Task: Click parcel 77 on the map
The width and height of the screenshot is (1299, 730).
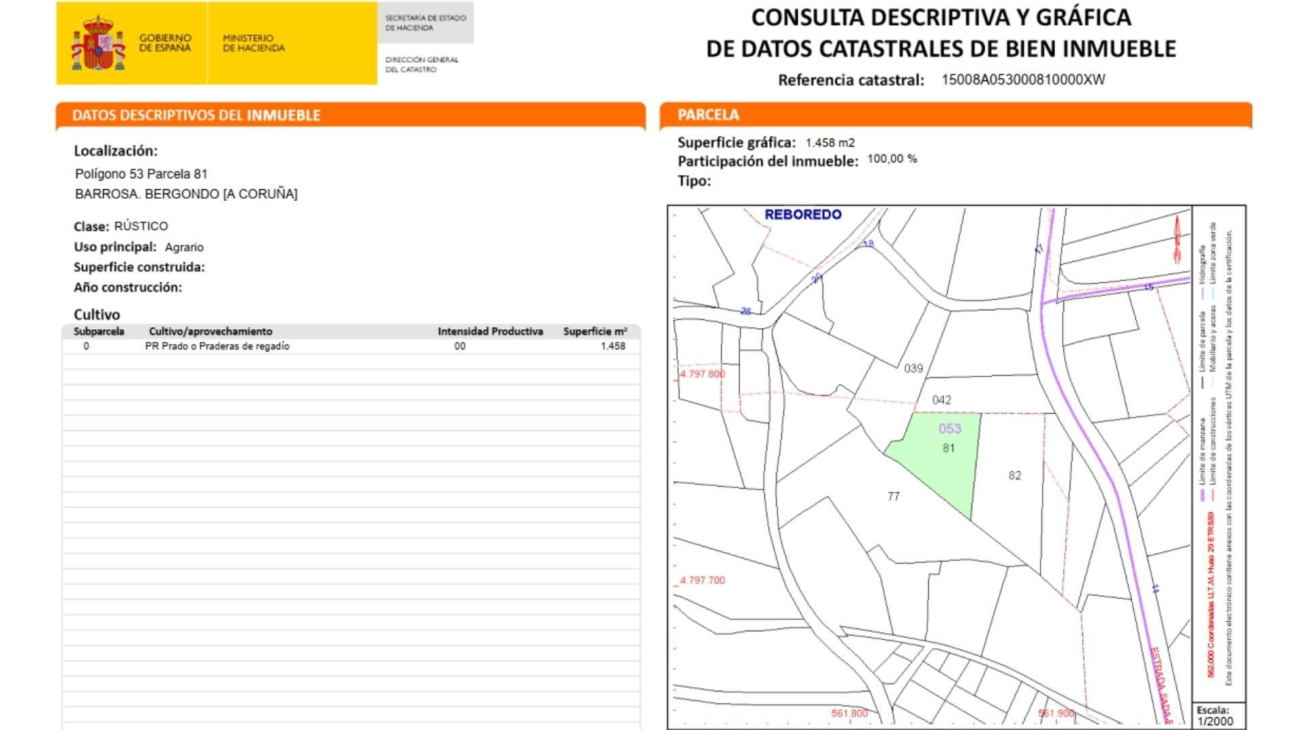Action: point(893,497)
